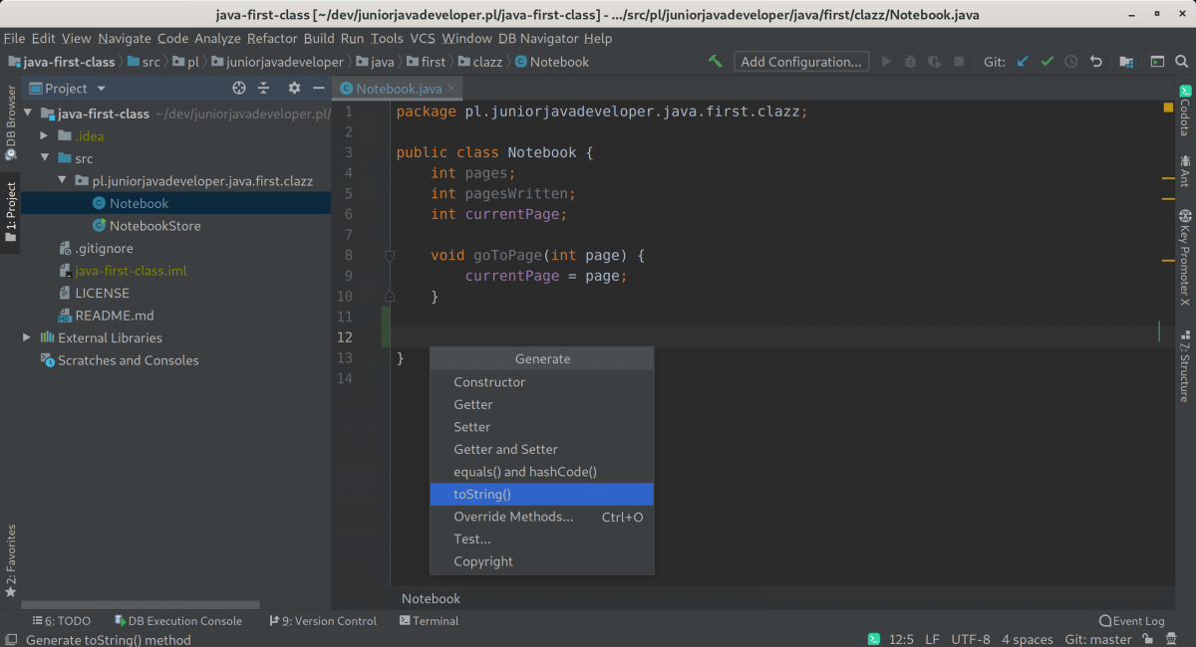Select toString() in the Generate popup
Viewport: 1196px width, 647px height.
[x=481, y=494]
